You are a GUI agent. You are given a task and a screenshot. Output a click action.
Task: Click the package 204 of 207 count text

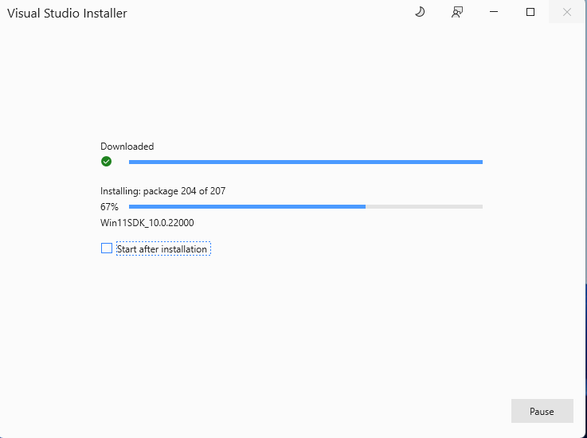coord(184,191)
